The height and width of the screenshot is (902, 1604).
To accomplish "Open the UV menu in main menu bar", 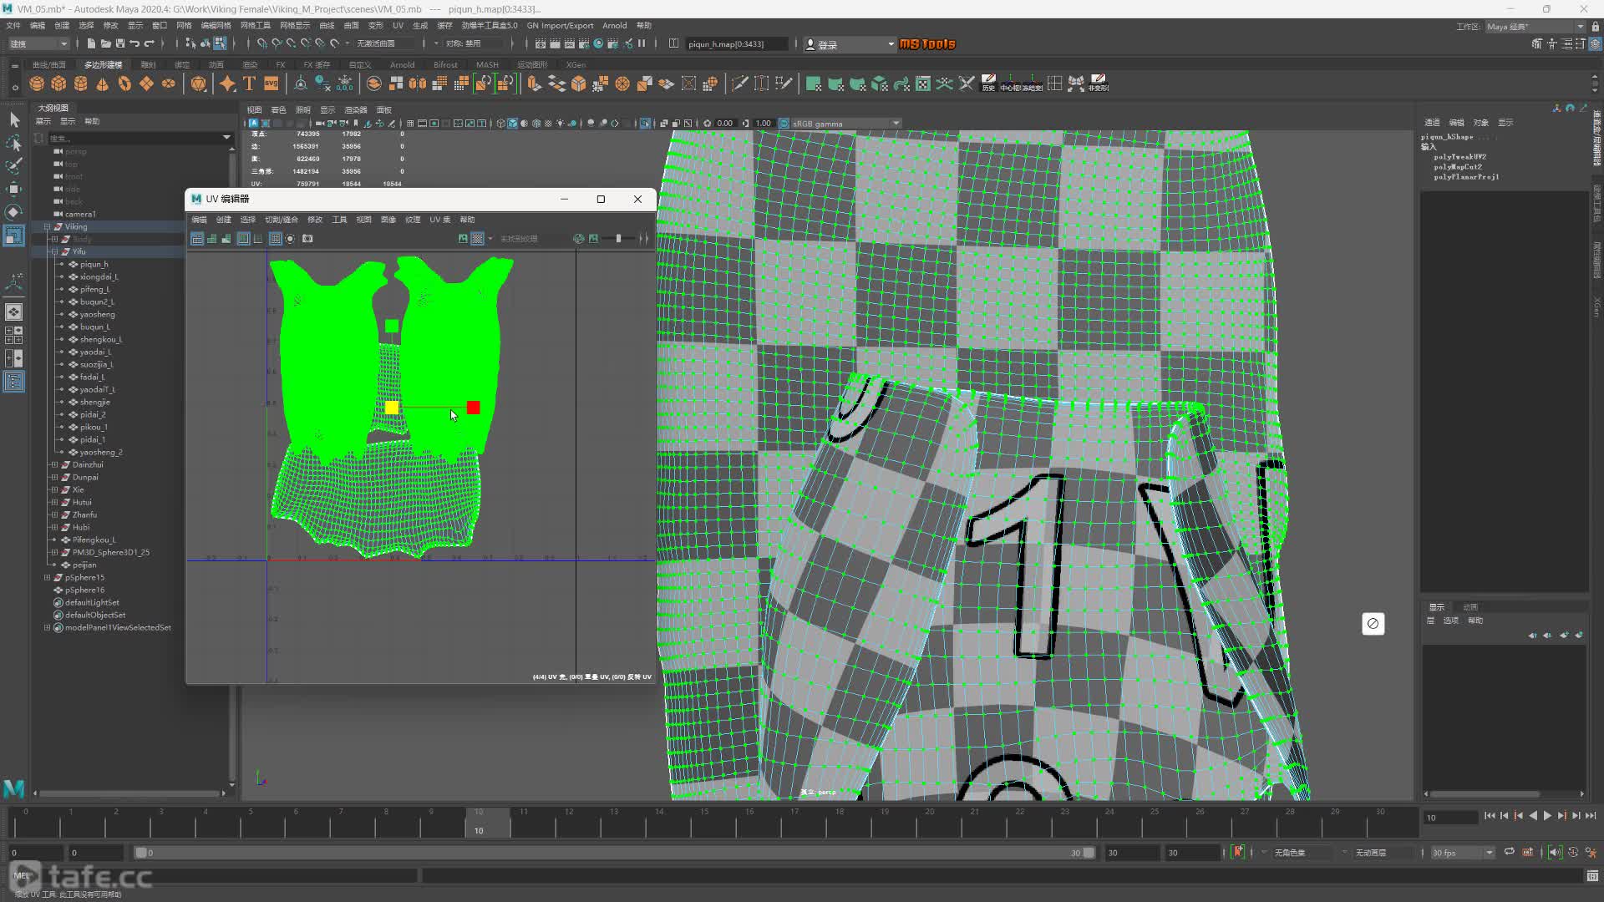I will [398, 26].
